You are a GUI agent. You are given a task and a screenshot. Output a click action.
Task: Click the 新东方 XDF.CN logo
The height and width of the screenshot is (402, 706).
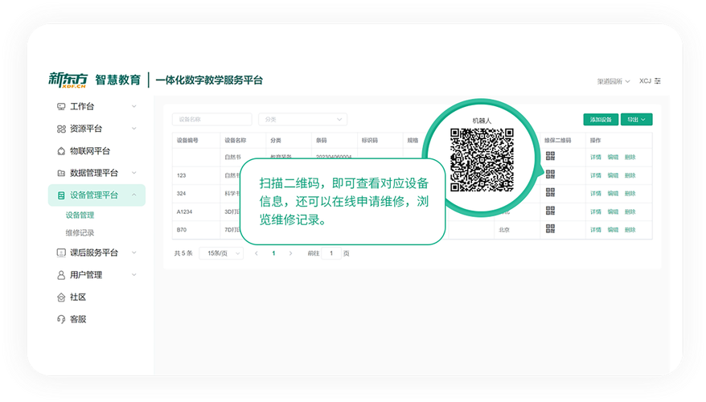pos(68,80)
